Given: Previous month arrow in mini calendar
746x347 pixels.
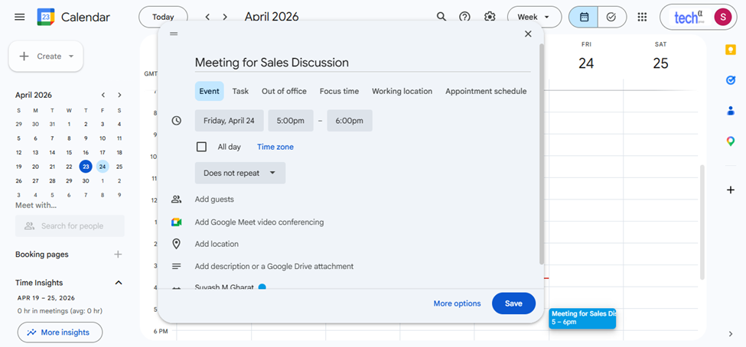Looking at the screenshot, I should click(103, 95).
